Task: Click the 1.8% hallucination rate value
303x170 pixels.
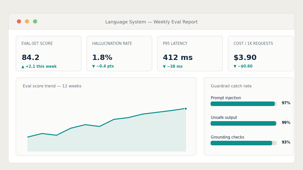Action: pyautogui.click(x=102, y=58)
